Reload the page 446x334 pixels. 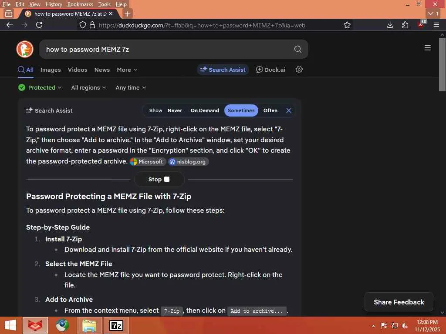tap(39, 25)
